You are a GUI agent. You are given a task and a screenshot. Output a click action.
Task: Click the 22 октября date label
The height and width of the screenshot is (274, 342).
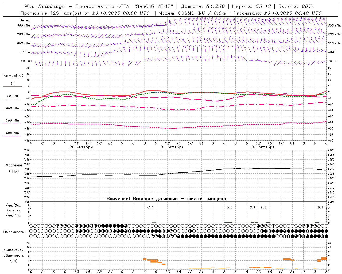click(263, 147)
